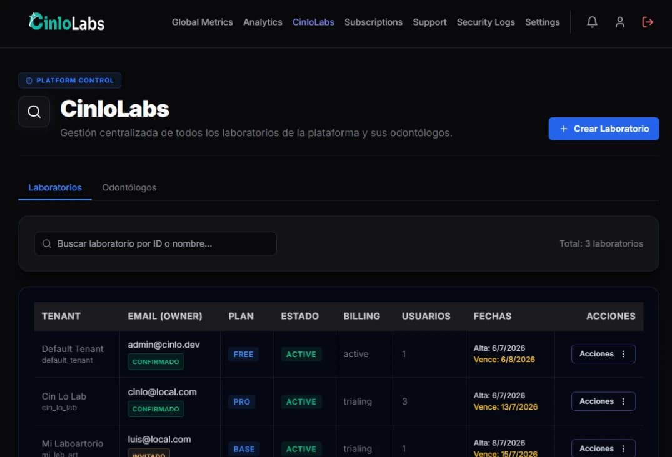
Task: Click email cinlo@local.com
Action: [162, 392]
